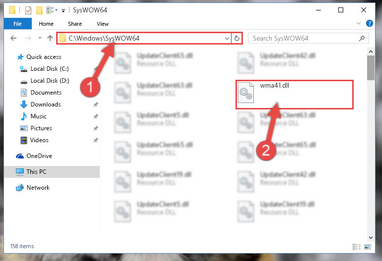
Task: Open the recent locations dropdown arrow
Action: (x=40, y=38)
